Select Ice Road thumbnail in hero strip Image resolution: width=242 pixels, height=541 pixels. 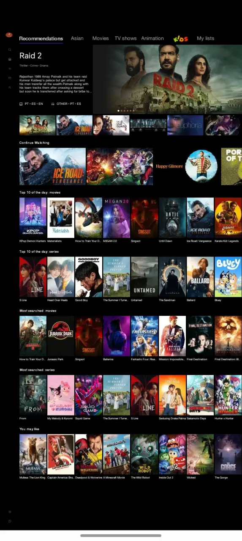tap(74, 125)
